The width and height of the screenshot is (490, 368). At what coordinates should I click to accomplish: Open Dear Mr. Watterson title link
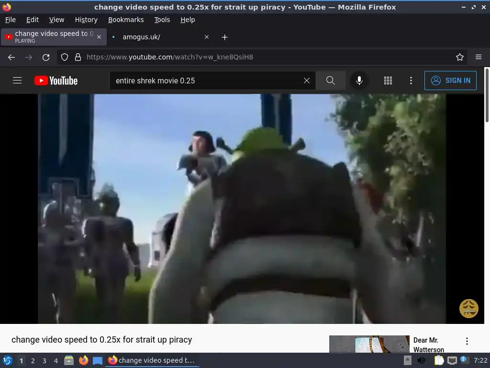[428, 345]
